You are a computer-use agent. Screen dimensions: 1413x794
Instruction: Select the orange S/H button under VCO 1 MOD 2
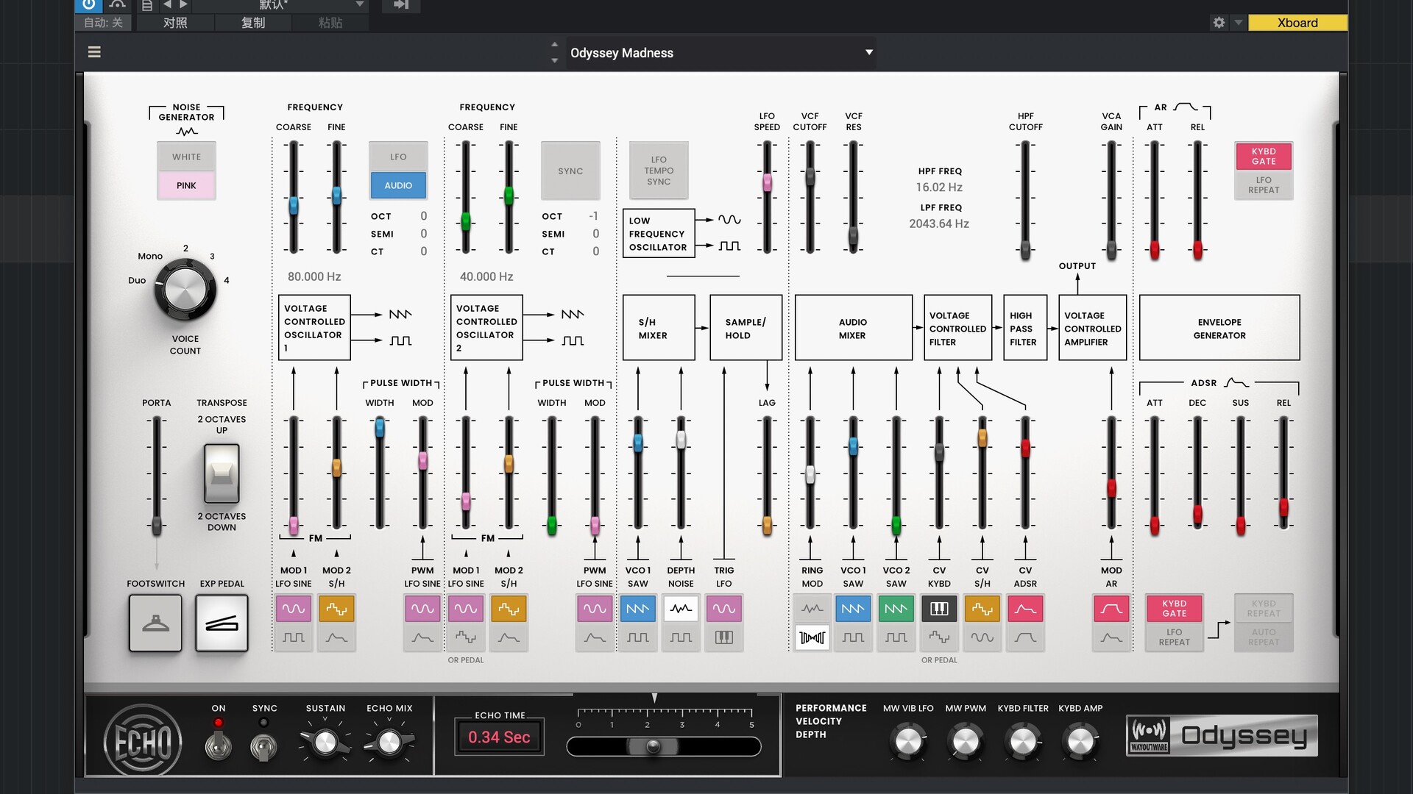click(336, 609)
